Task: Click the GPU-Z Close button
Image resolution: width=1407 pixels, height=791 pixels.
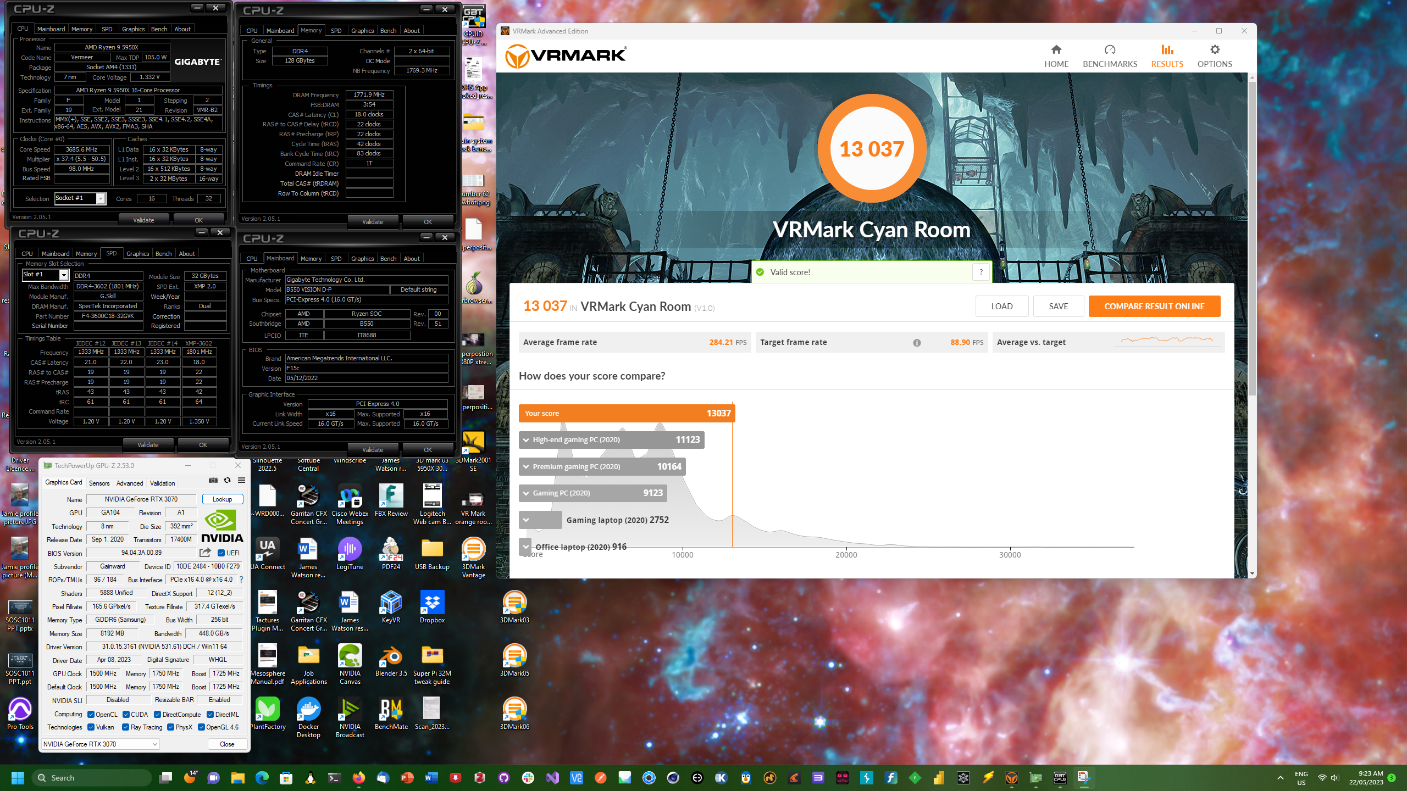Action: coord(227,744)
